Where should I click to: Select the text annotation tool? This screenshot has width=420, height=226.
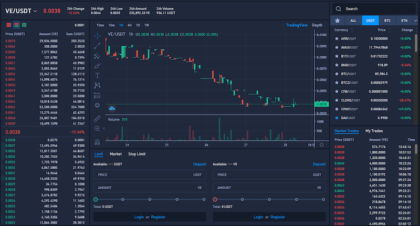click(97, 76)
